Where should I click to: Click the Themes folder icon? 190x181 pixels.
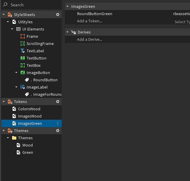(x=14, y=138)
